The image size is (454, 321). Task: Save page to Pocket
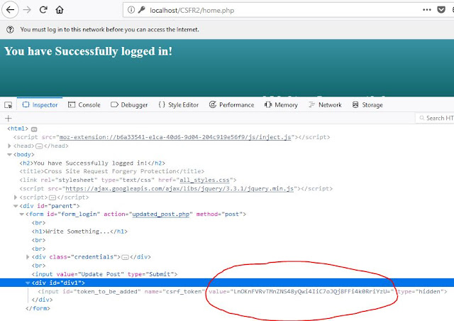(x=441, y=10)
